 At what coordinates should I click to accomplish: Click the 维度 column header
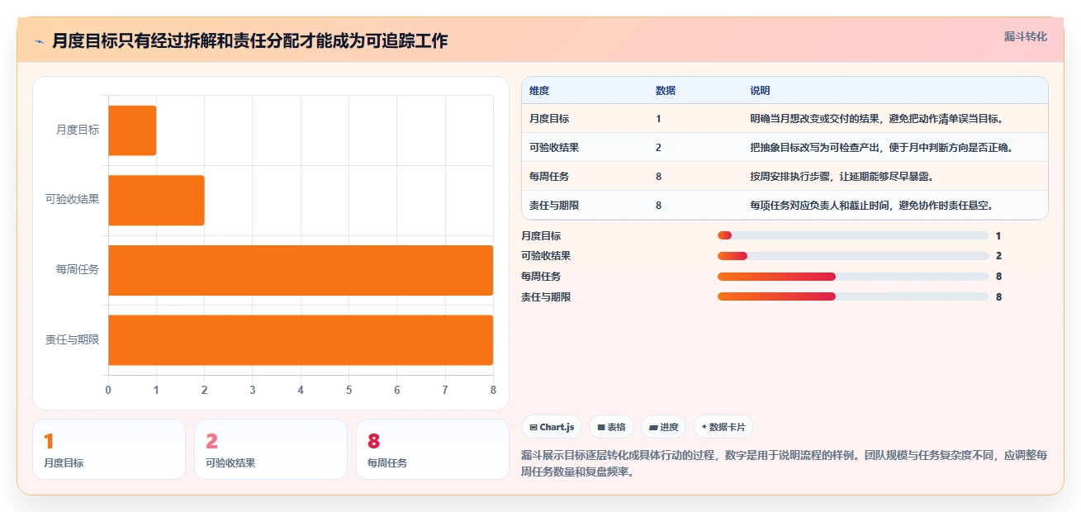point(539,90)
